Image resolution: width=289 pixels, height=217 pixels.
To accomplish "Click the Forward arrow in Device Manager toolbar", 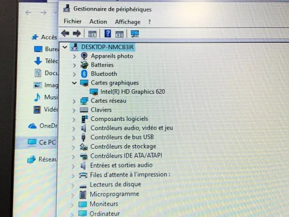I will coord(77,34).
